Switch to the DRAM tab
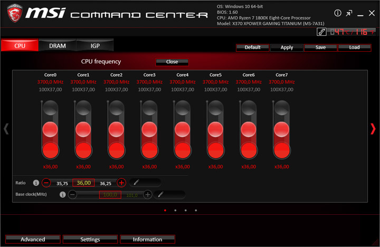Viewport: 380px width, 247px height. click(x=58, y=45)
